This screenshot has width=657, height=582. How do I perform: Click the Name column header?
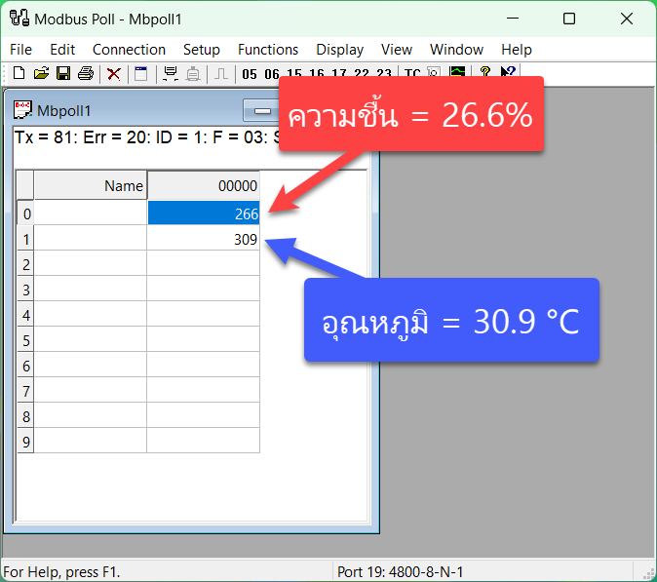91,185
